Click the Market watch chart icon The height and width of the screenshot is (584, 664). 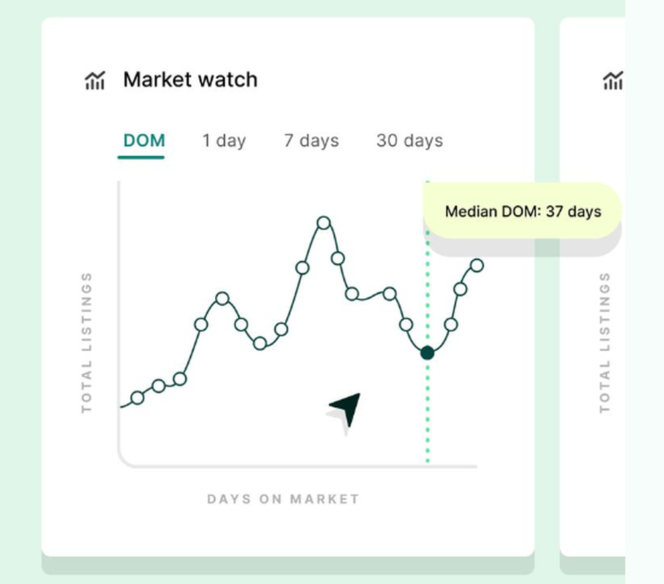[x=95, y=80]
